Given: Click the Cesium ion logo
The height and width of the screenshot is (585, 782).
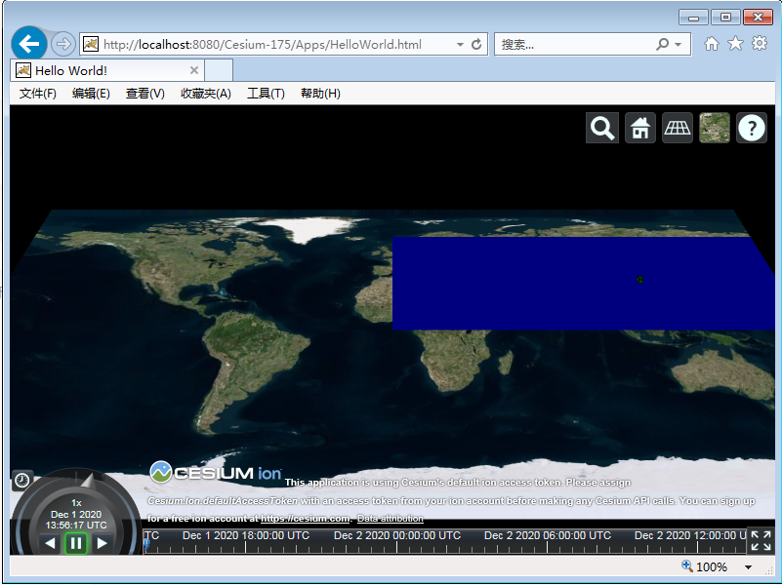Looking at the screenshot, I should tap(213, 473).
